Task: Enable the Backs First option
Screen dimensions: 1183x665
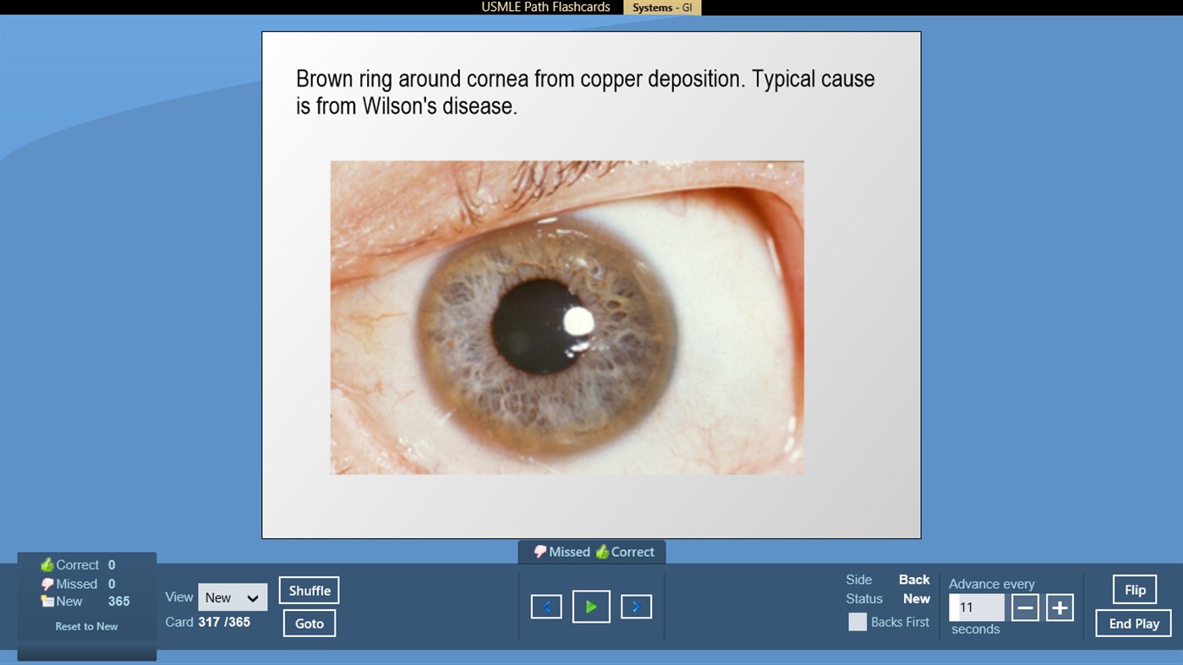Action: 857,622
